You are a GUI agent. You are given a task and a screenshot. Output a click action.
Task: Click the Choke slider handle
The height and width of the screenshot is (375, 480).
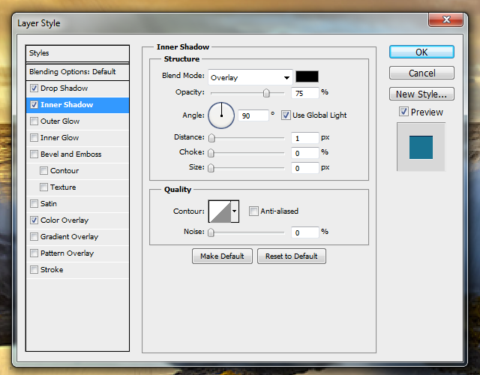[211, 153]
